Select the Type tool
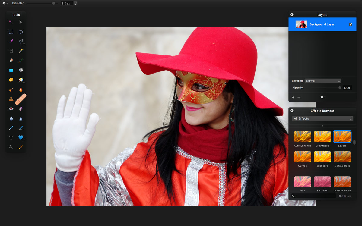Image resolution: width=362 pixels, height=226 pixels. [11, 138]
